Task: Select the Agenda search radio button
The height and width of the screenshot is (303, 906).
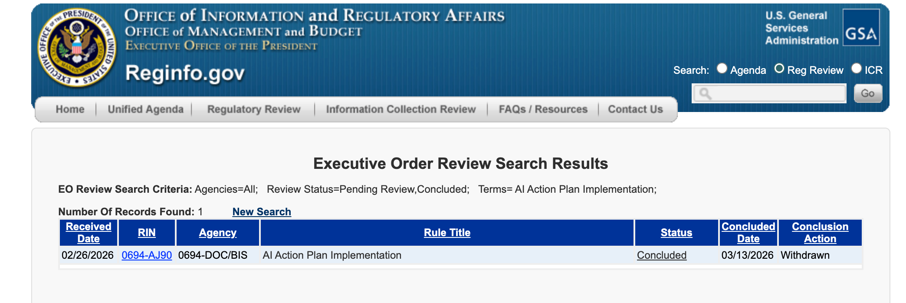Action: pyautogui.click(x=722, y=69)
